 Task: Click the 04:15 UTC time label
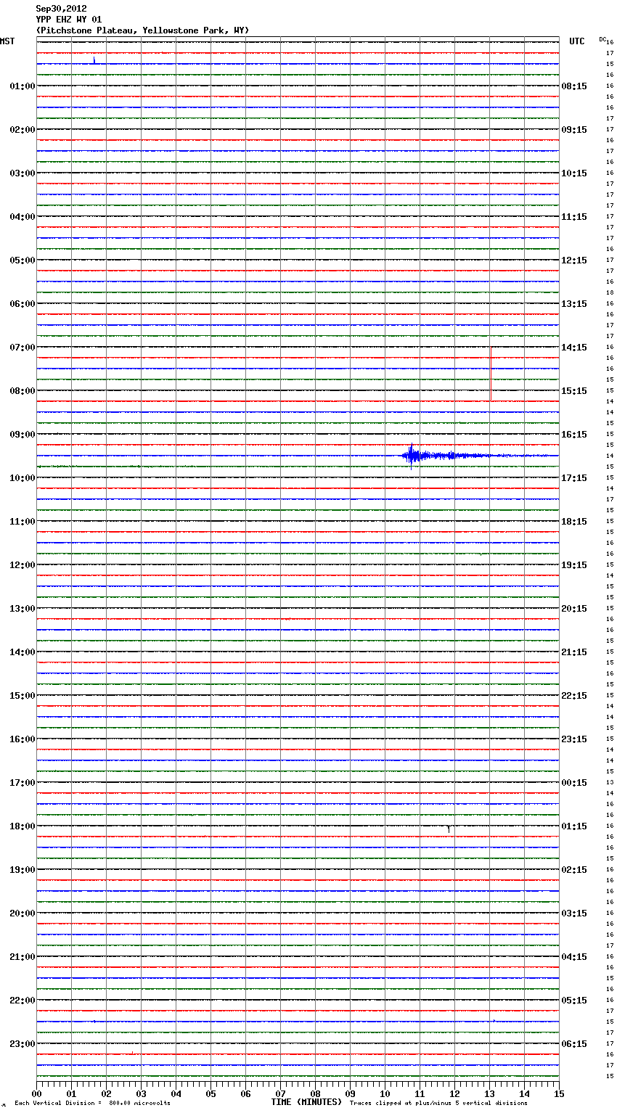tap(574, 957)
